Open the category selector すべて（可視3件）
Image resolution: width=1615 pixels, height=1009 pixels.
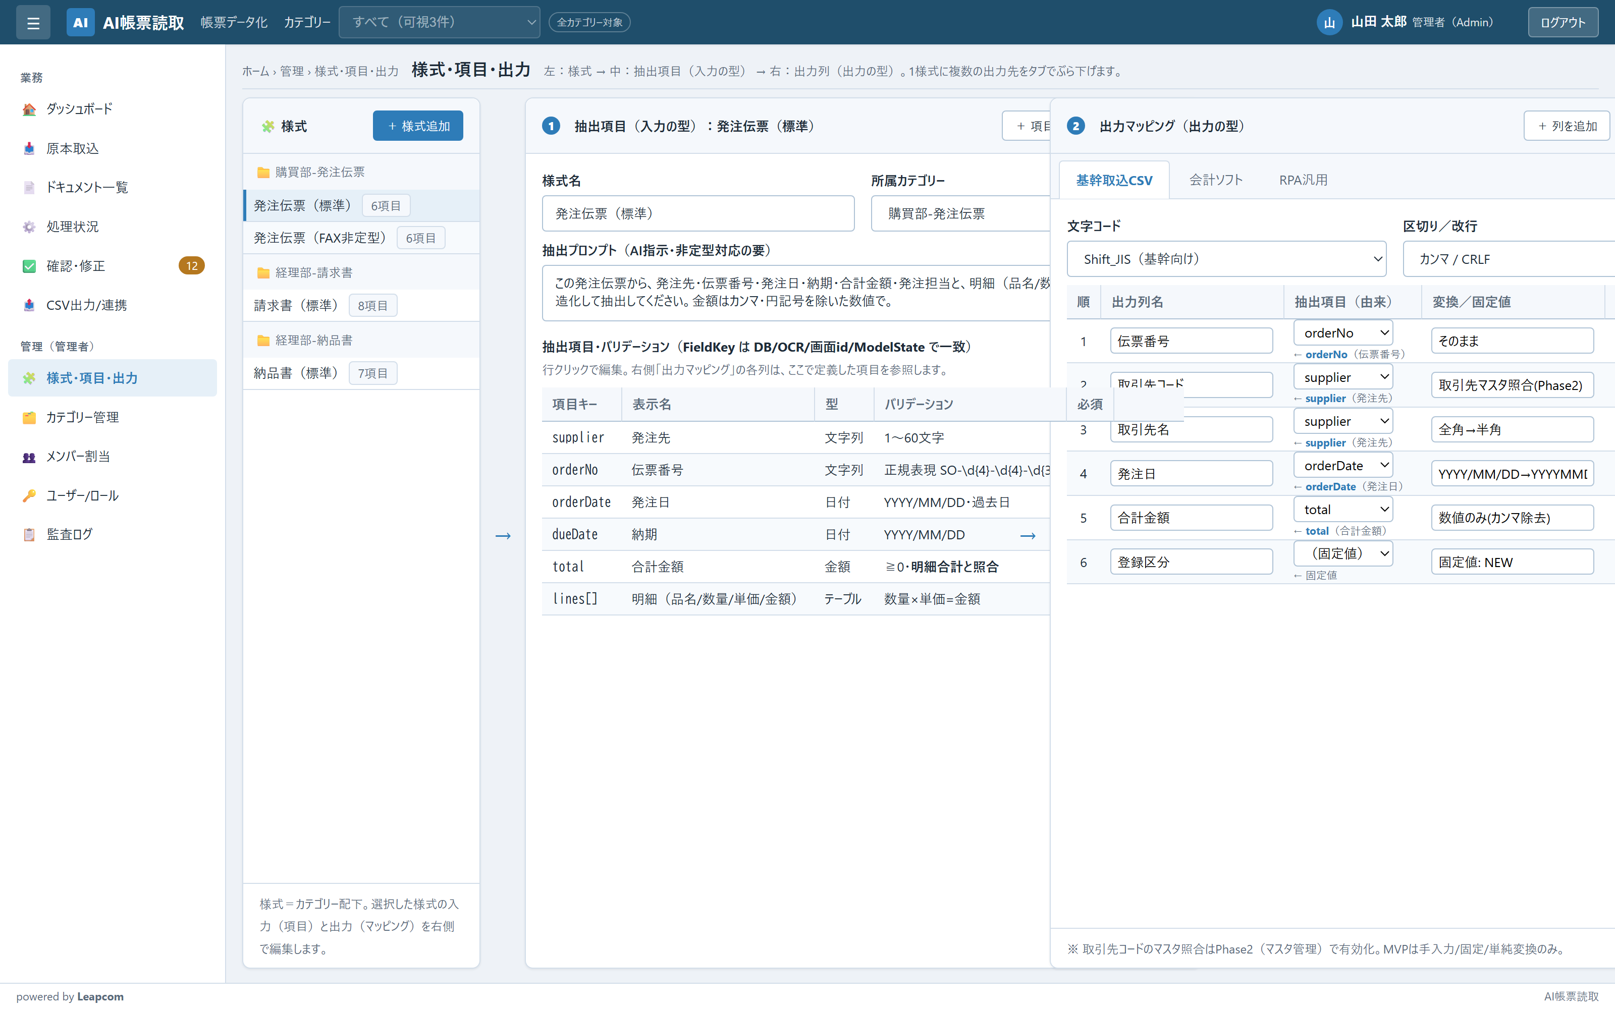[x=439, y=22]
